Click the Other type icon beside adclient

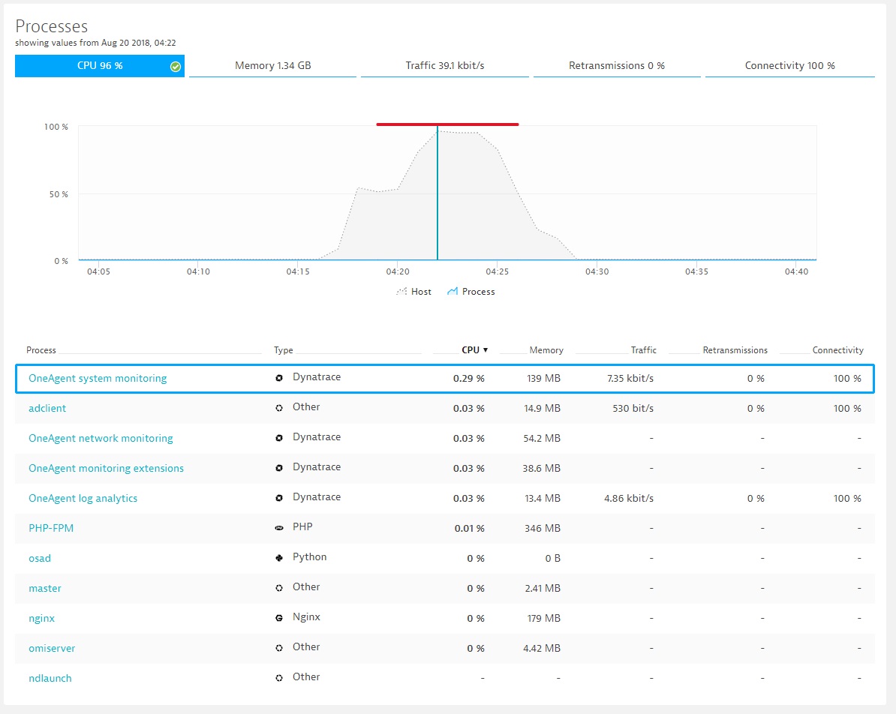(279, 408)
